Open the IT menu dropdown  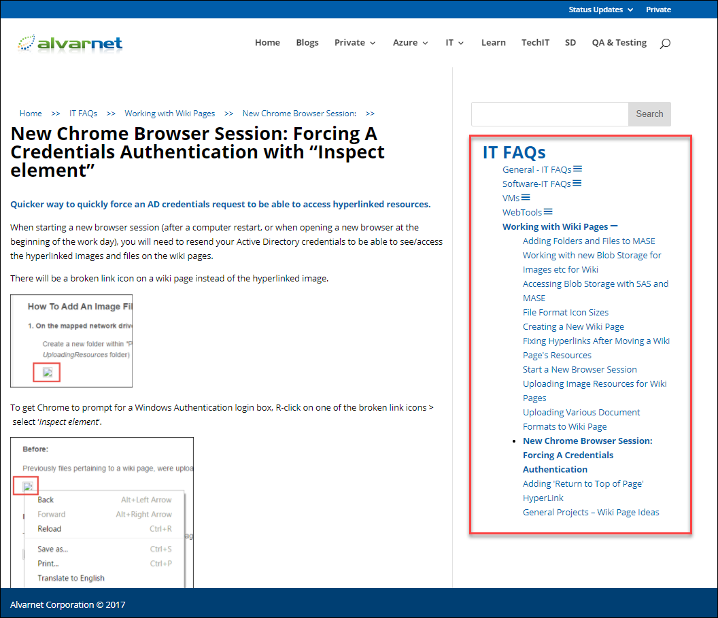click(455, 43)
